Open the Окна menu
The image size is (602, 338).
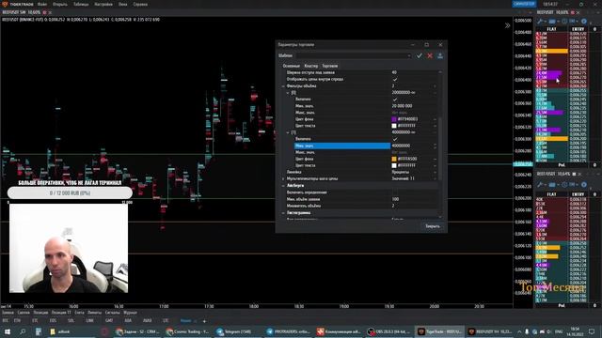point(122,4)
